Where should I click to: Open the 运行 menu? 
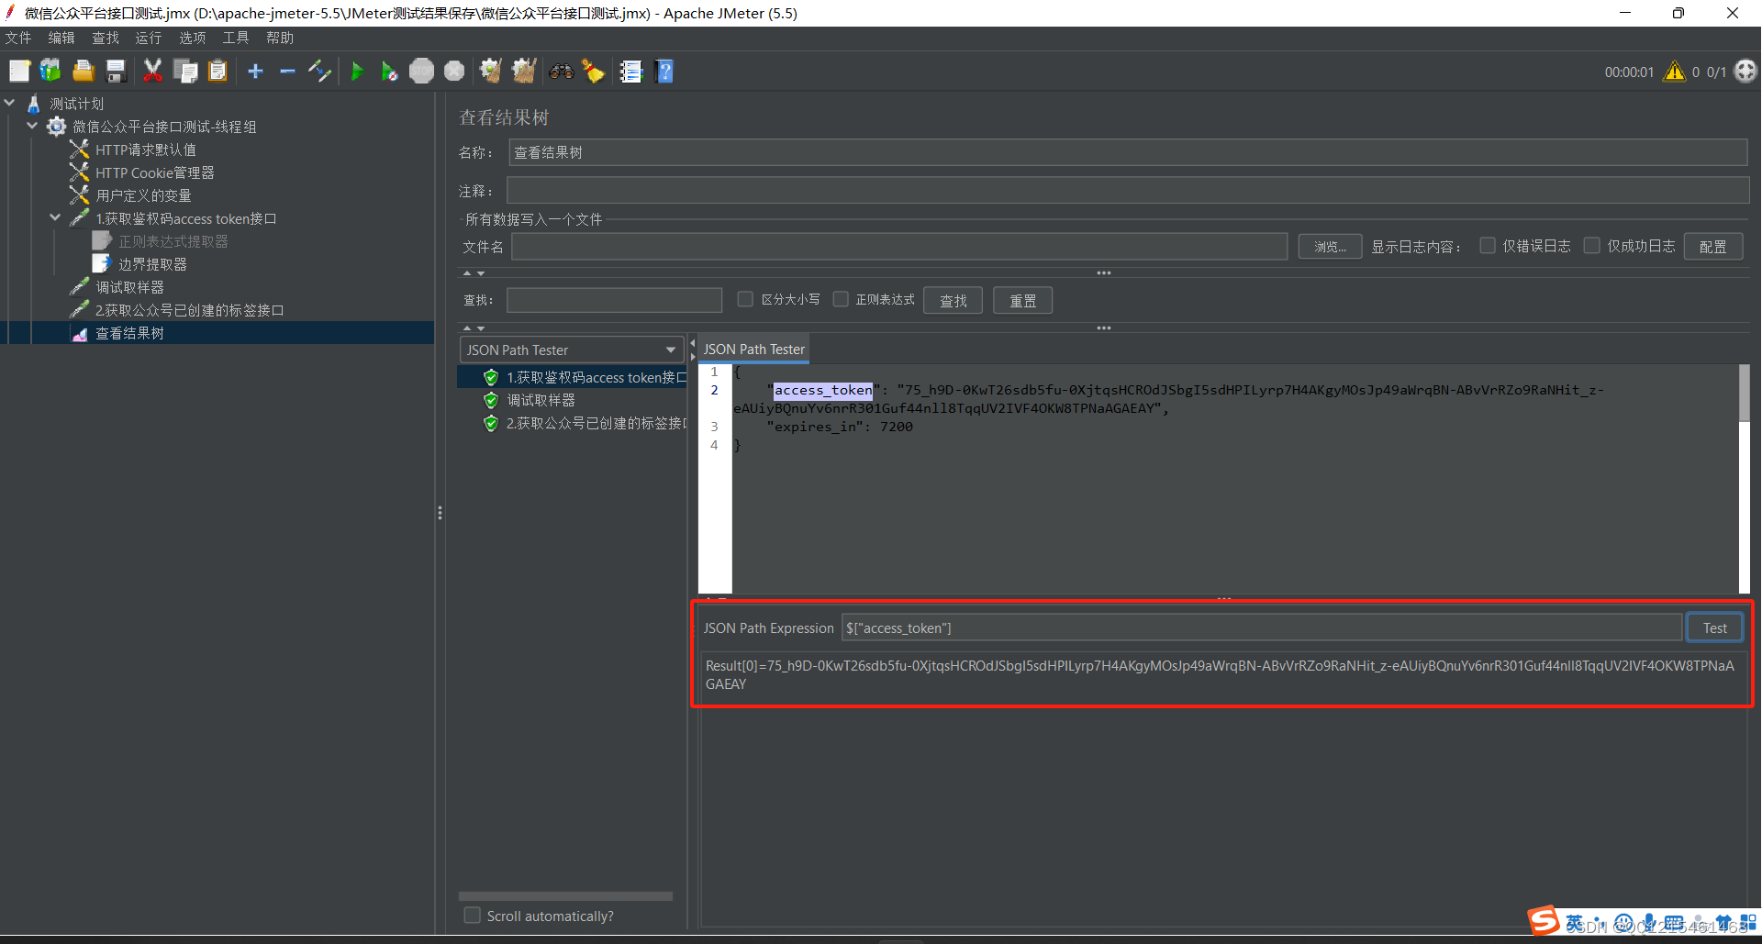point(149,38)
